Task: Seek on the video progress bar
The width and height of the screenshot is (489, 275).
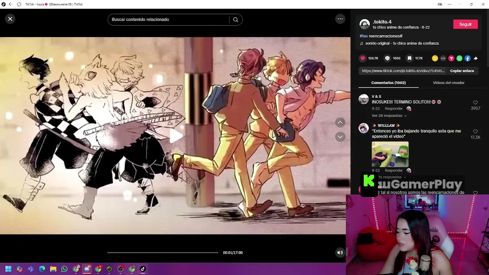Action: (x=163, y=252)
